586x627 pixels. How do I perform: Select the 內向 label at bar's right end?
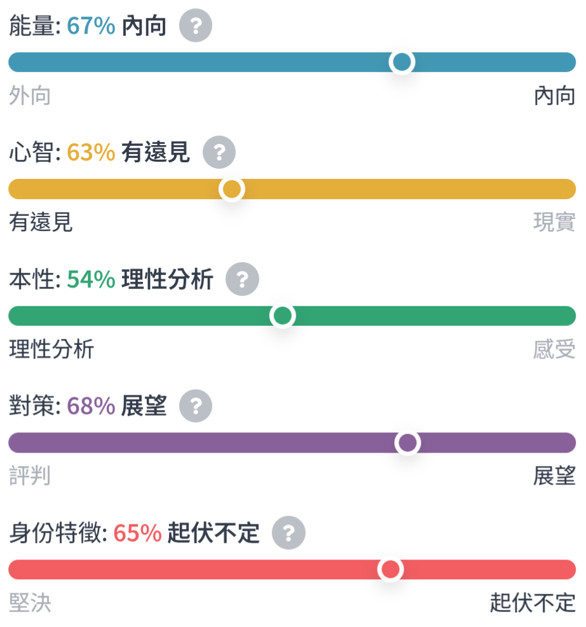click(x=554, y=96)
